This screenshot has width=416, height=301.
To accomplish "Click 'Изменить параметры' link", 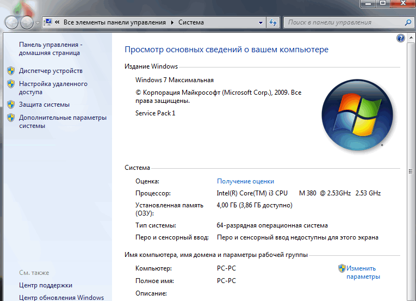I will (363, 272).
